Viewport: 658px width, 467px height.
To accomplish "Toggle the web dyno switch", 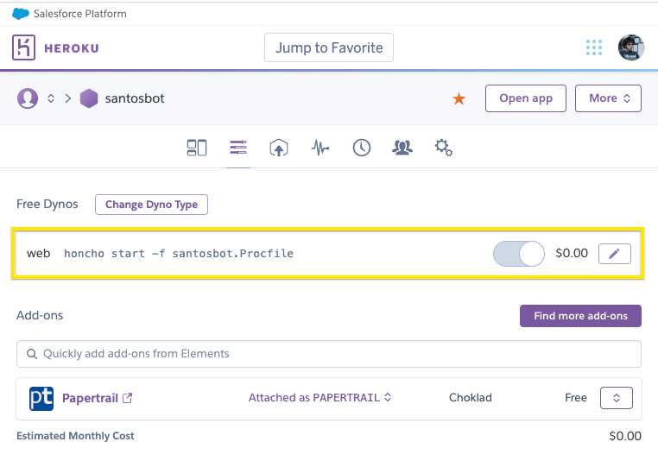I will (519, 254).
